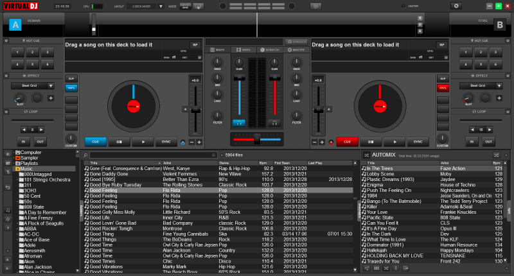
Task: Open the settings gear in top bar
Action: (456, 6)
